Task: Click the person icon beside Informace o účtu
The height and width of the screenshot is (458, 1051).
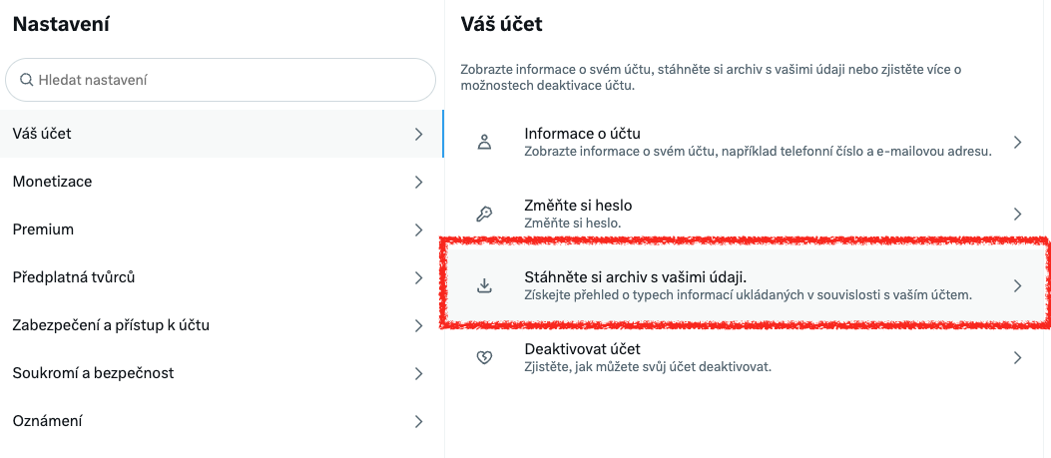Action: [485, 143]
